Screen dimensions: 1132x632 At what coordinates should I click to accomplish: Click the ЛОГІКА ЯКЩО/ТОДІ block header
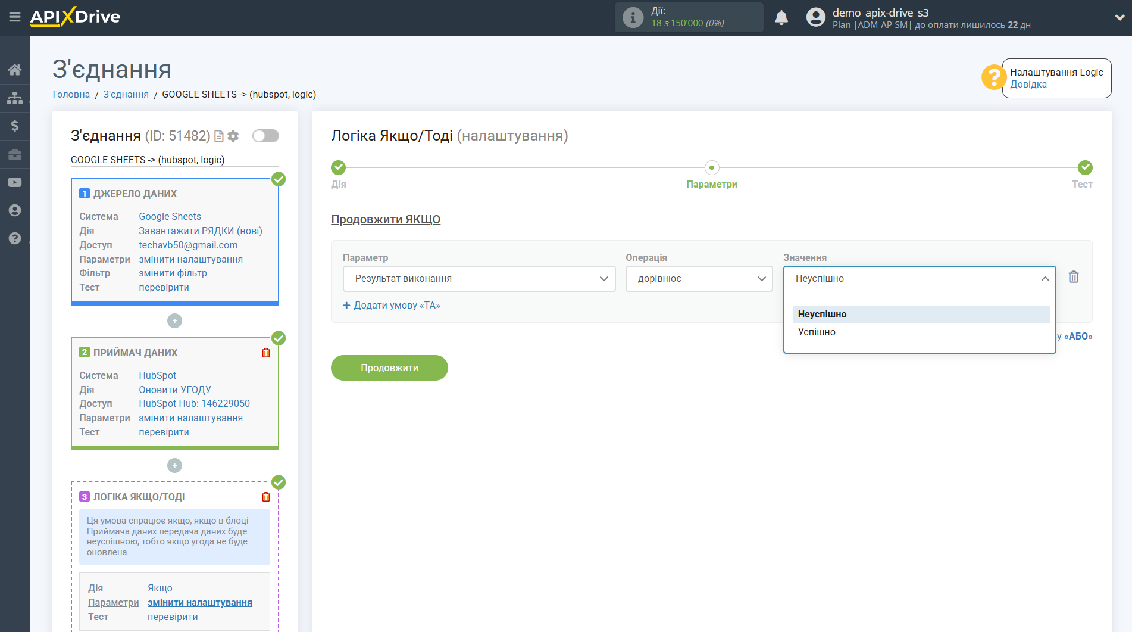139,497
